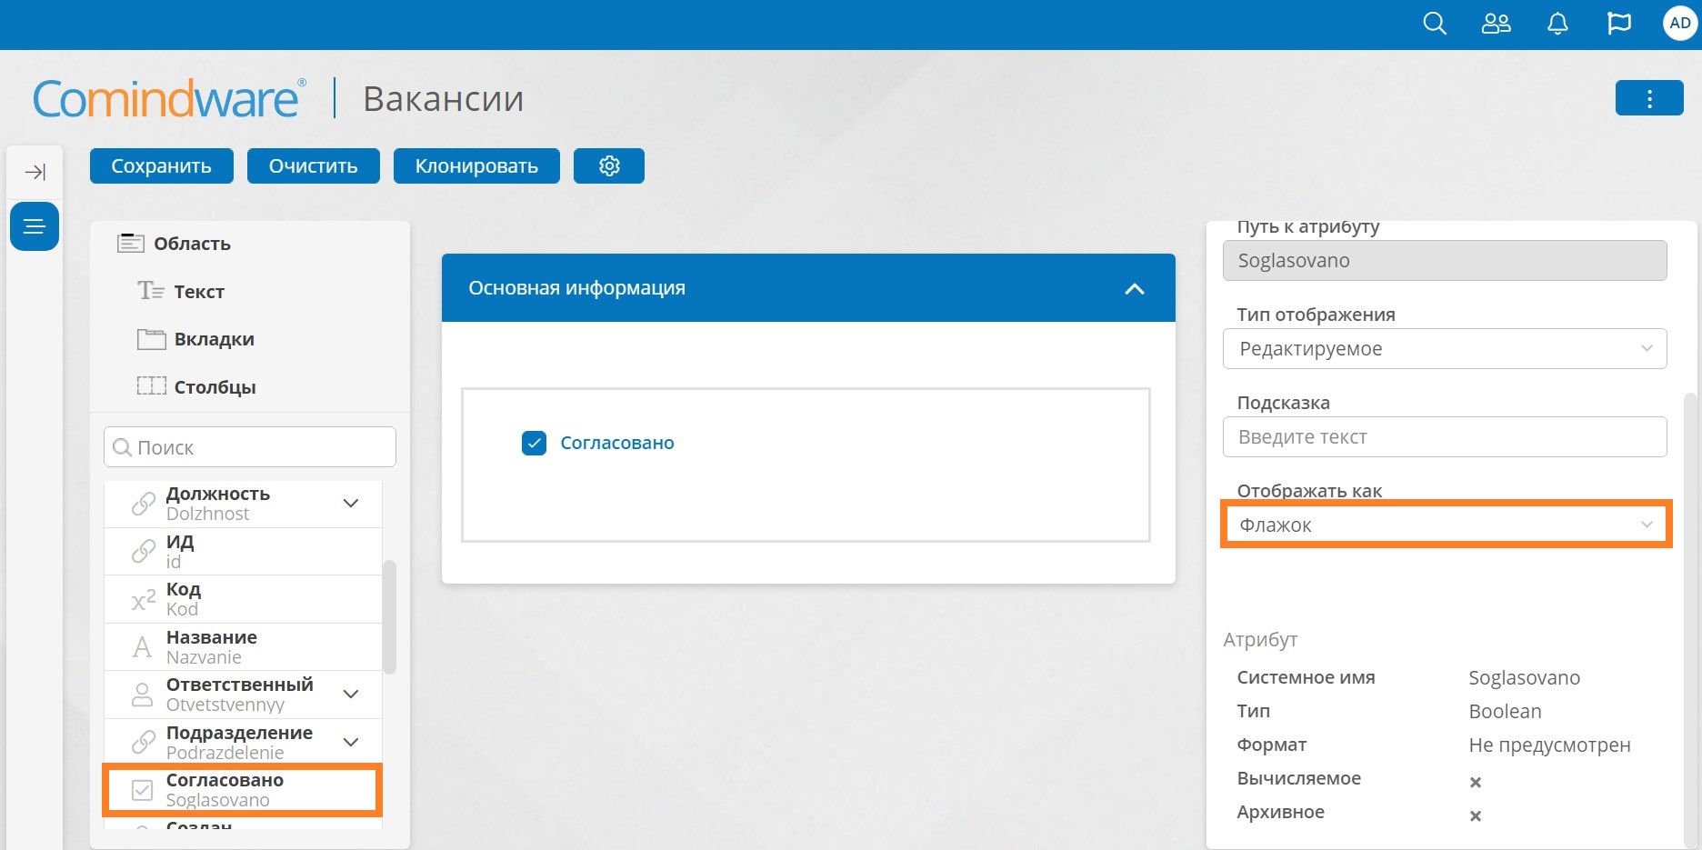Click the Столбцы columns icon
Image resolution: width=1702 pixels, height=850 pixels.
click(151, 386)
